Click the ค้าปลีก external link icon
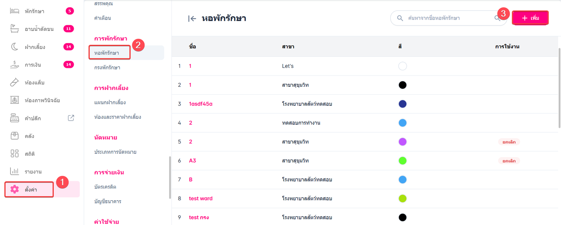 click(x=71, y=118)
